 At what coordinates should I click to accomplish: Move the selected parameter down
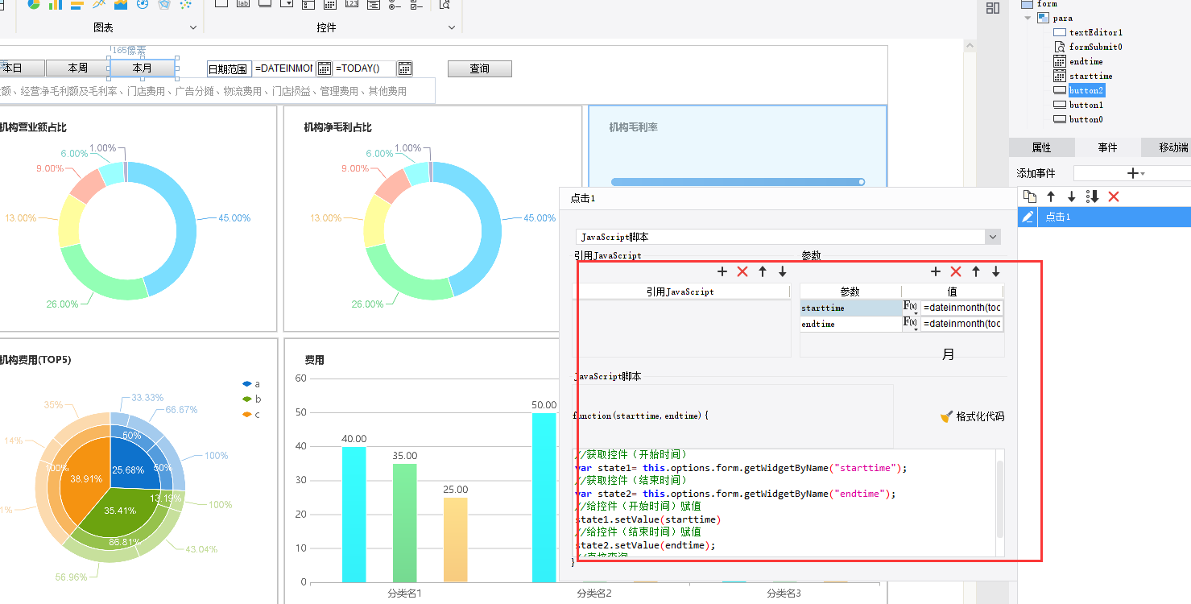[x=996, y=272]
